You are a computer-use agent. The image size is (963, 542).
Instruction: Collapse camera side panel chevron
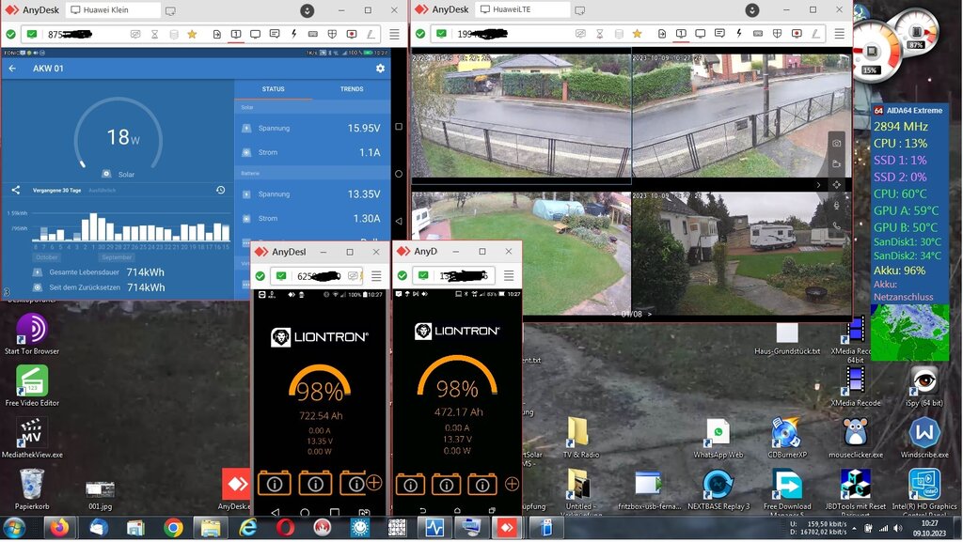(818, 184)
